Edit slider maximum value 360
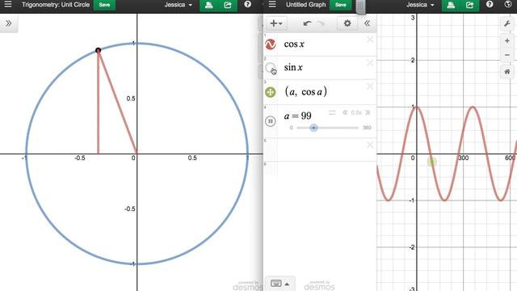The height and width of the screenshot is (291, 517). click(367, 128)
